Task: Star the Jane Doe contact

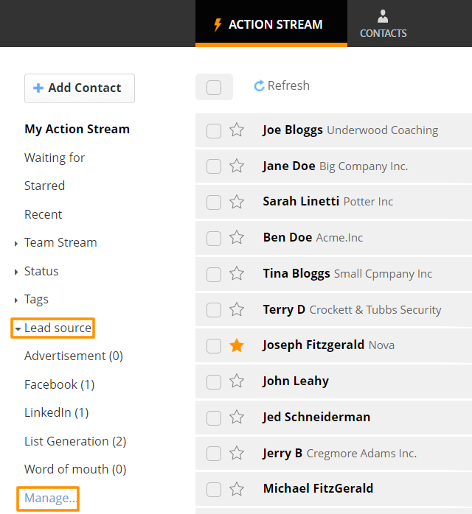Action: click(237, 166)
